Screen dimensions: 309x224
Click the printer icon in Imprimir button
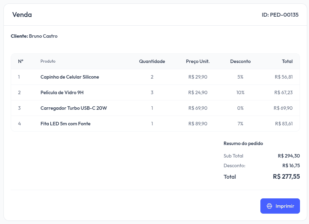point(269,206)
